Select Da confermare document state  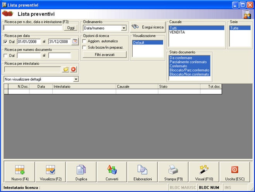[190, 58]
